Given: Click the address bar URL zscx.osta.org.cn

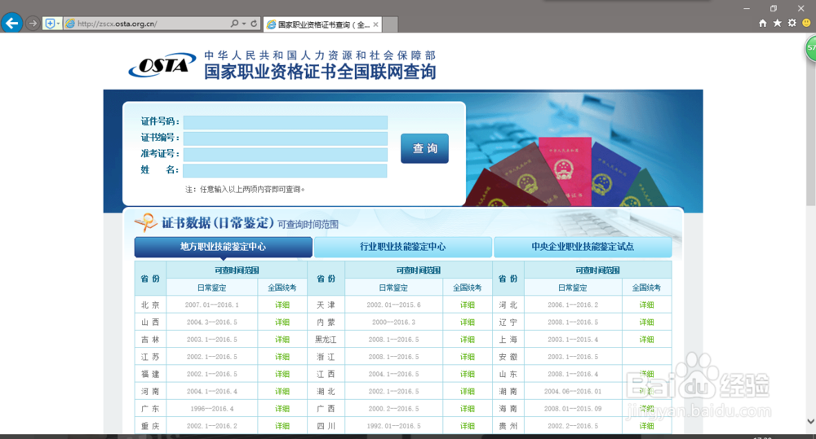Looking at the screenshot, I should tap(117, 24).
